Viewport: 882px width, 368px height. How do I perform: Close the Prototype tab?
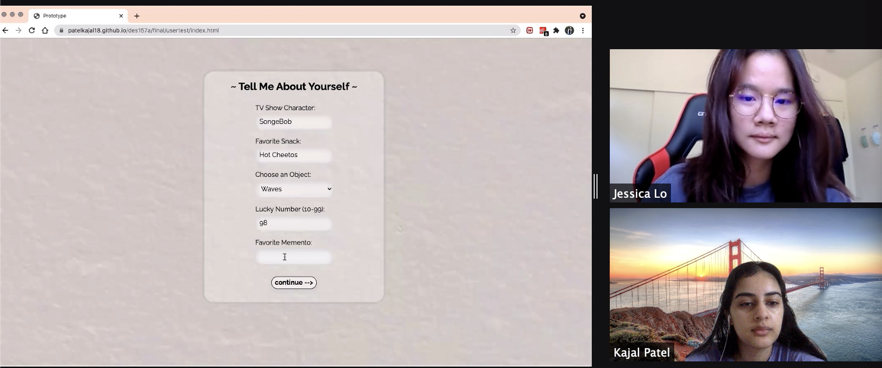121,16
